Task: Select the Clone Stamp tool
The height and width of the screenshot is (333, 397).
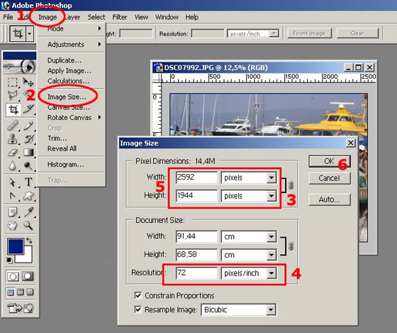Action: tap(12, 138)
